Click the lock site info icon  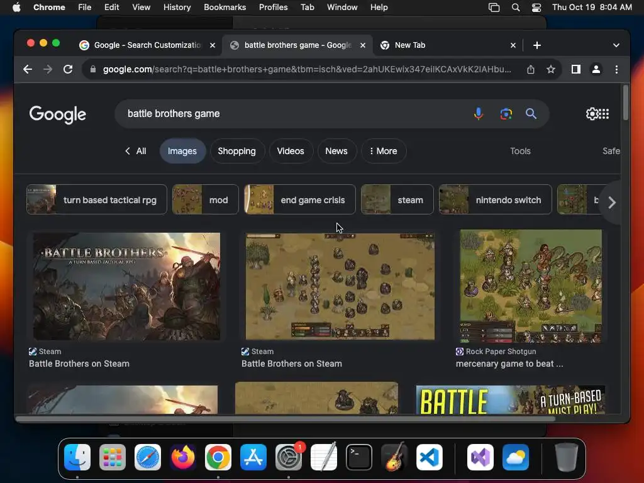(93, 69)
